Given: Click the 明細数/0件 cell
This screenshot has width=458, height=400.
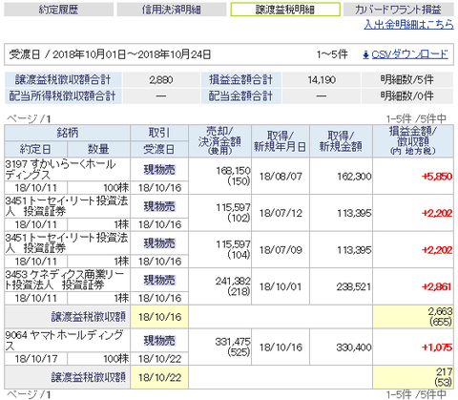Looking at the screenshot, I should [x=407, y=95].
